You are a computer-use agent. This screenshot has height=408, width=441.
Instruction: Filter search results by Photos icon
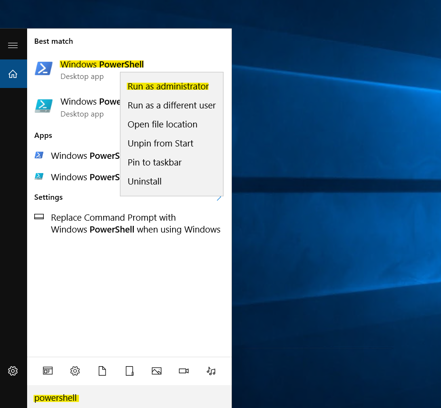[x=157, y=371]
